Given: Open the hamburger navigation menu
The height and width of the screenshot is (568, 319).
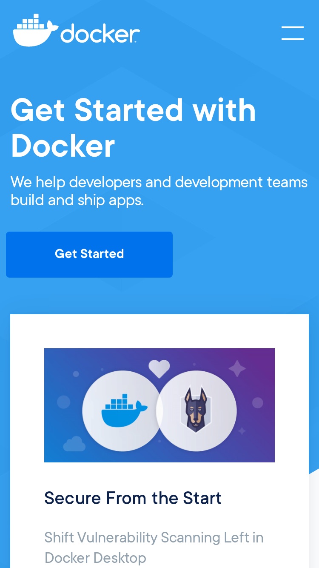Looking at the screenshot, I should (293, 33).
